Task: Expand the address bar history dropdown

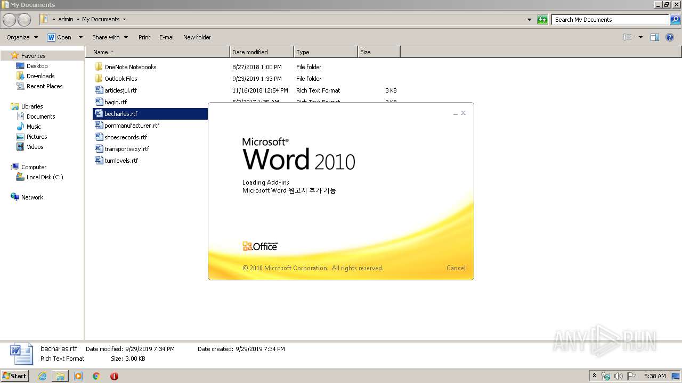Action: 529,20
